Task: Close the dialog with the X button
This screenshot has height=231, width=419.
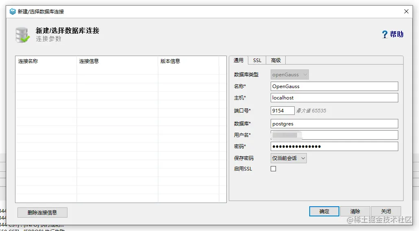Action: point(406,11)
